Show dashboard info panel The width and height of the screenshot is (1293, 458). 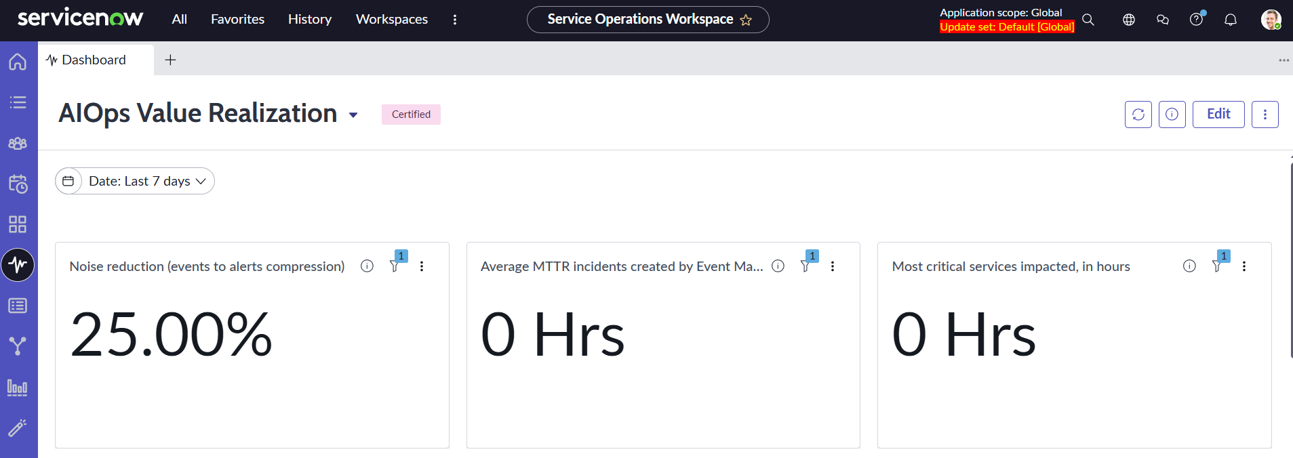pyautogui.click(x=1172, y=114)
